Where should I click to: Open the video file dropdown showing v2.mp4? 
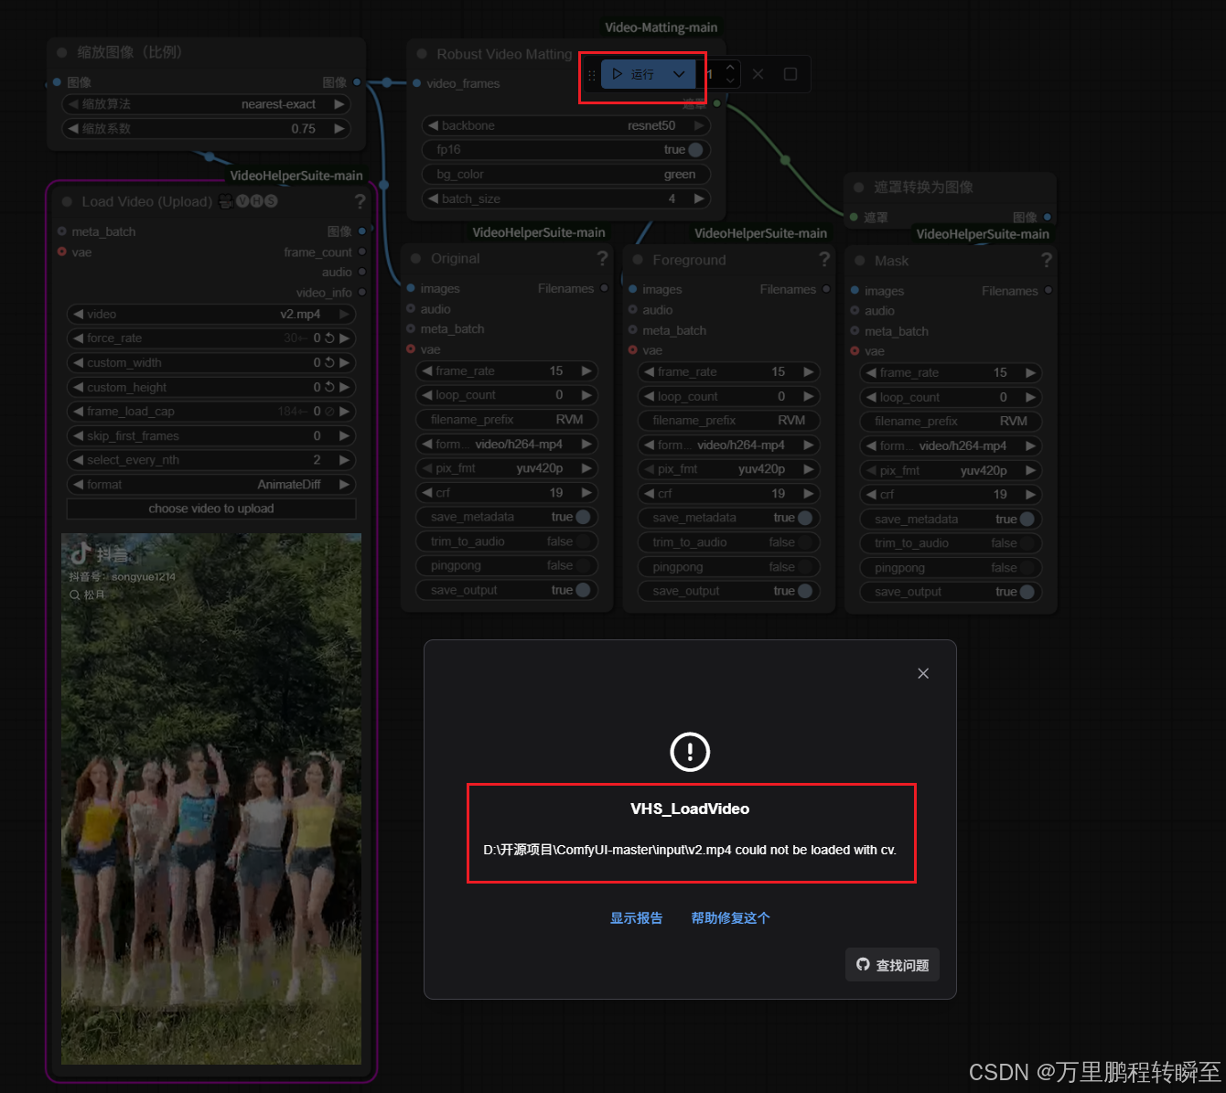[211, 314]
